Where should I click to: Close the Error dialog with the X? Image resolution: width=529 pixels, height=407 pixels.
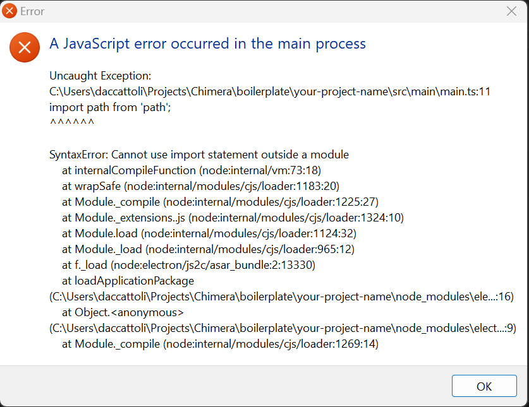coord(511,11)
